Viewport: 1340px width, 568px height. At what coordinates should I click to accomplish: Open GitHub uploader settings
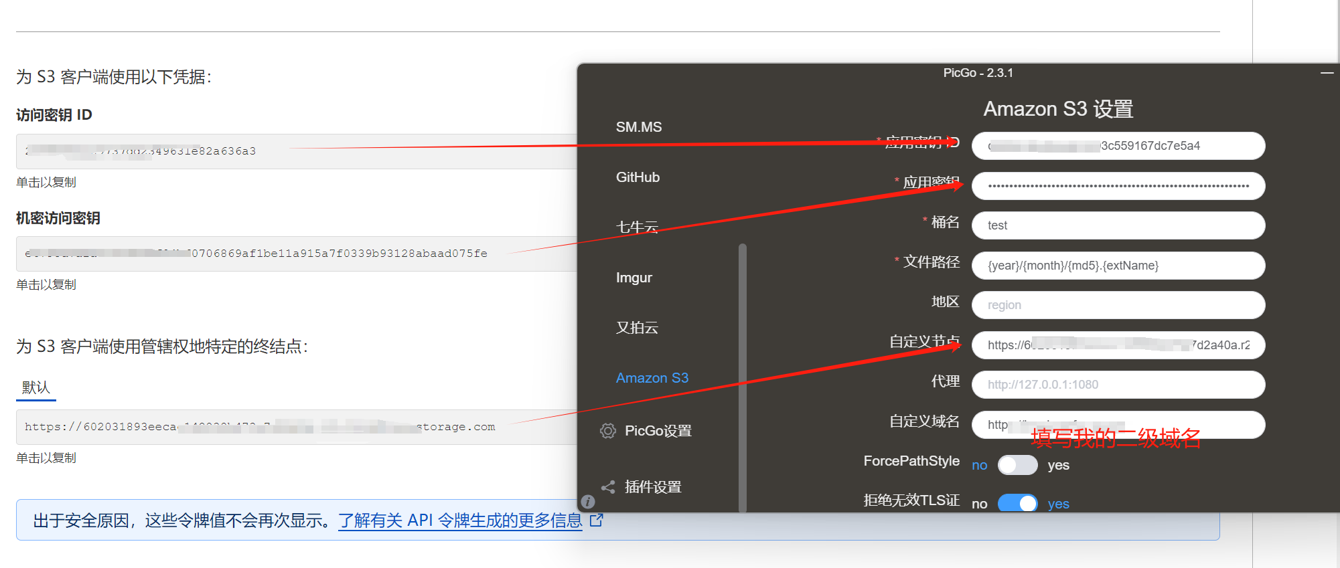click(638, 177)
